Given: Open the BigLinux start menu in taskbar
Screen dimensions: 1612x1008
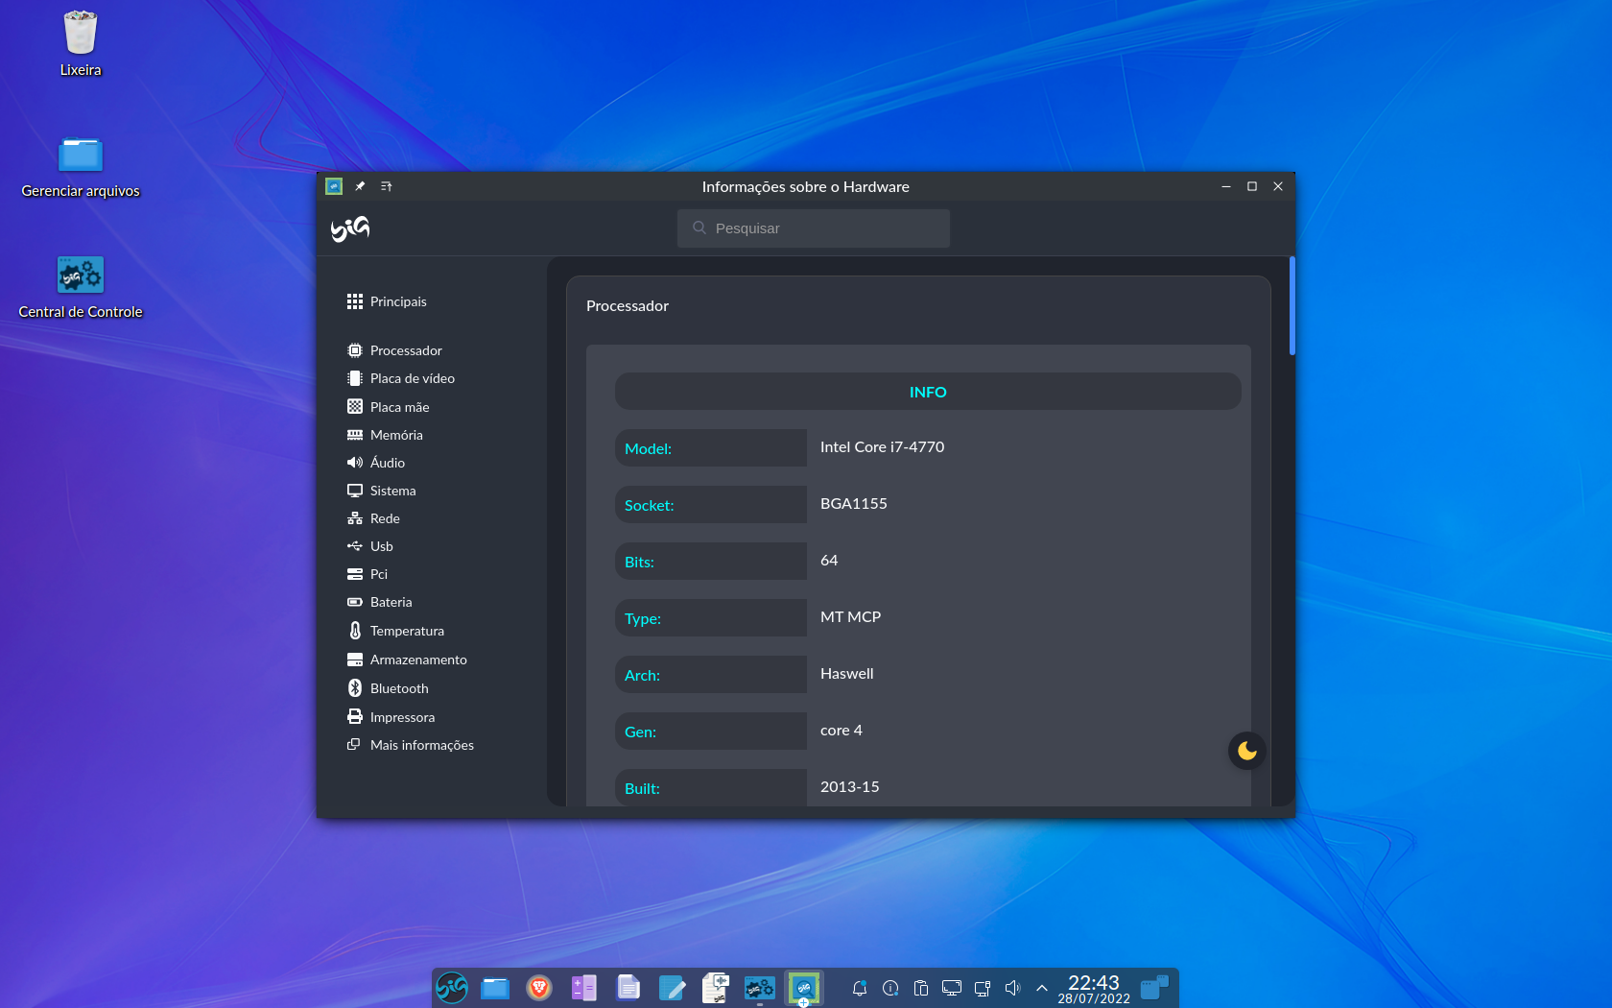Looking at the screenshot, I should [x=452, y=987].
